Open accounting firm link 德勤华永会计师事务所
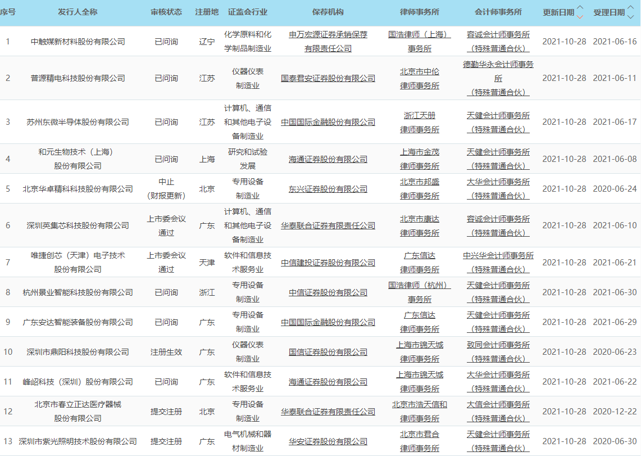Image resolution: width=641 pixels, height=456 pixels. pyautogui.click(x=498, y=78)
